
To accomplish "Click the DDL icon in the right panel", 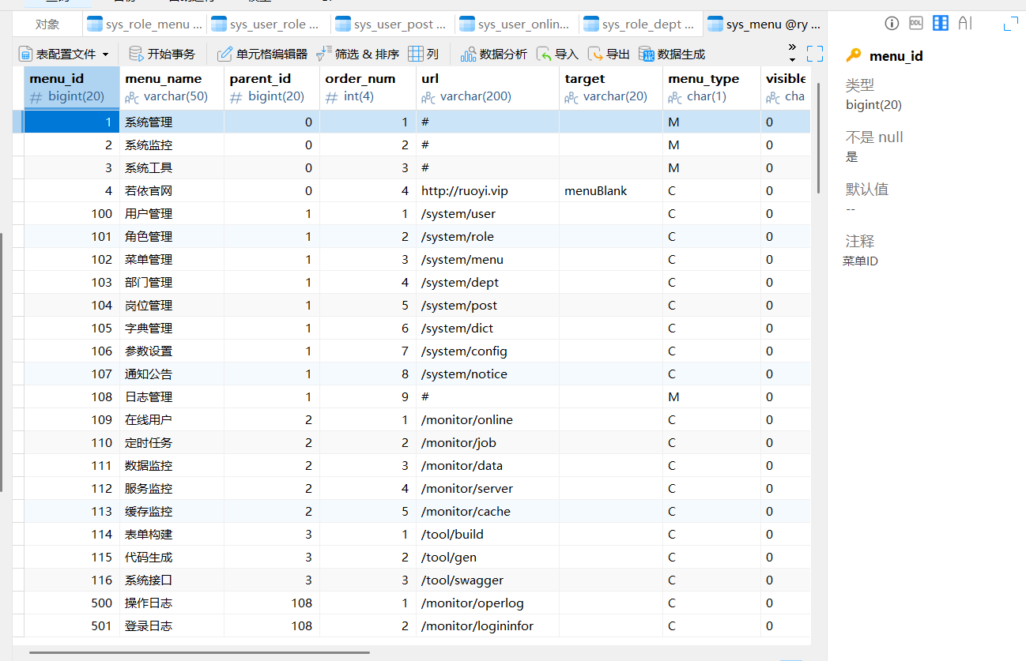I will pyautogui.click(x=916, y=24).
